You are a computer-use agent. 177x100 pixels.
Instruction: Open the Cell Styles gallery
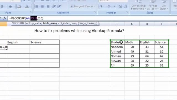point(164,5)
